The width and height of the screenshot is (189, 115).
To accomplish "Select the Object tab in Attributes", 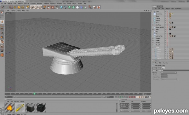I will (x=163, y=68).
